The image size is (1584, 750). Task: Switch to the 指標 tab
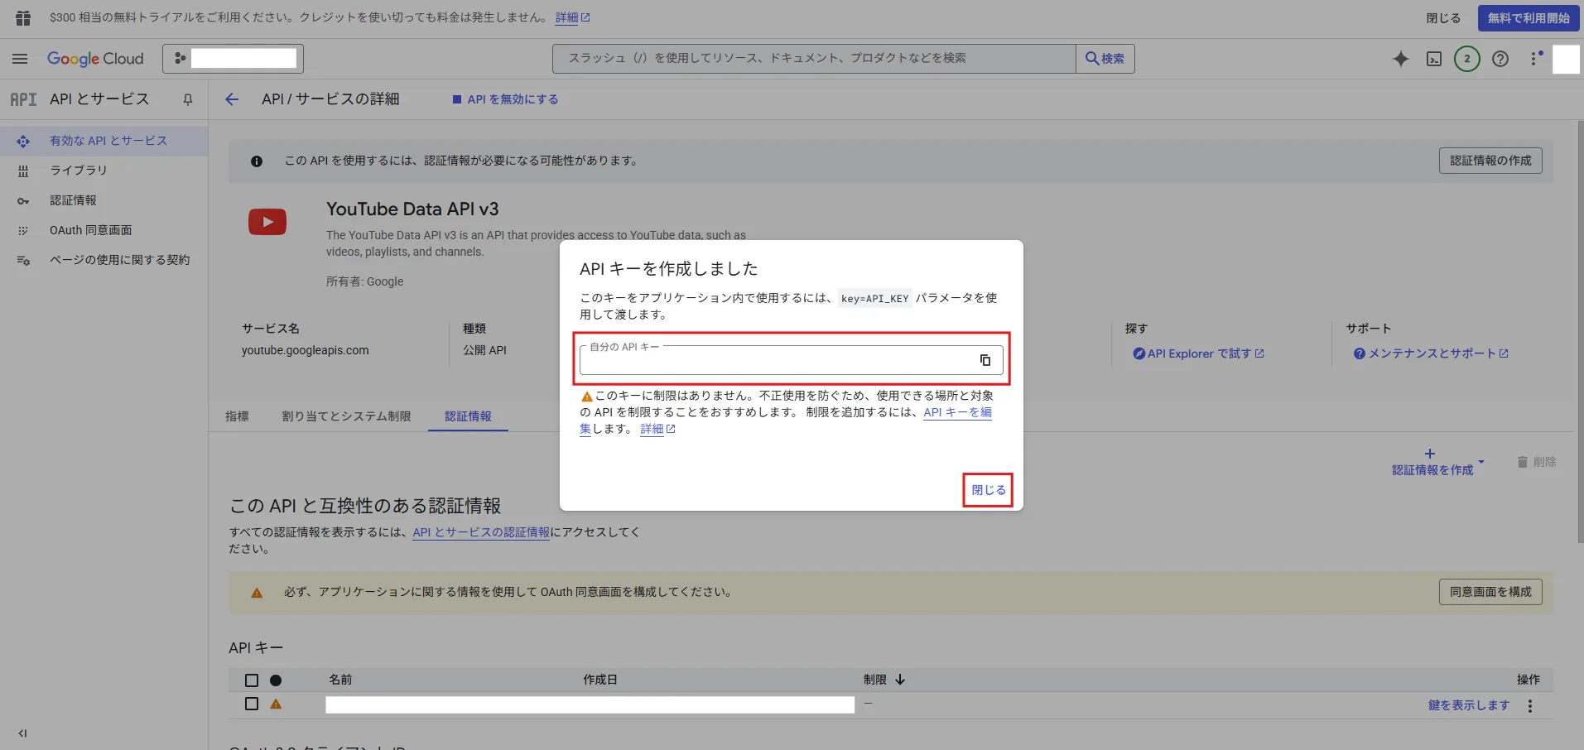coord(237,416)
